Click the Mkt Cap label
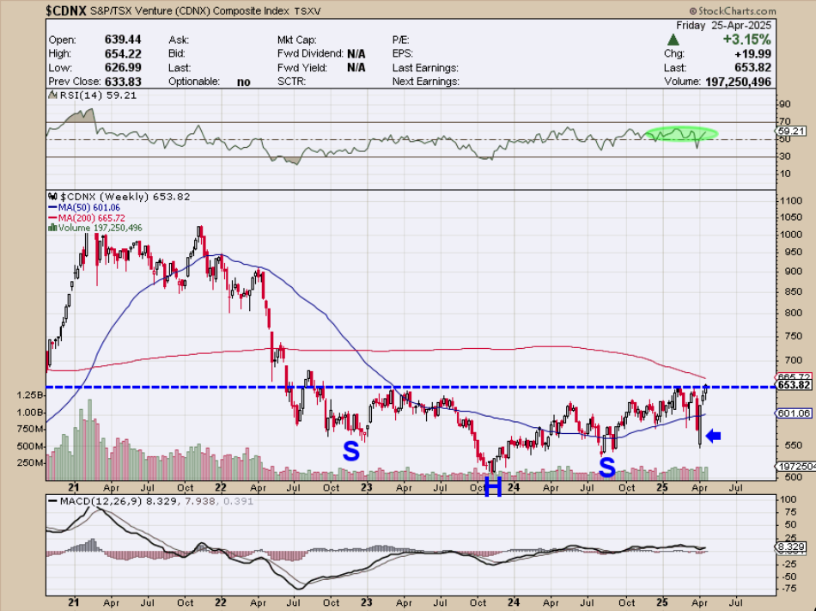 [297, 40]
